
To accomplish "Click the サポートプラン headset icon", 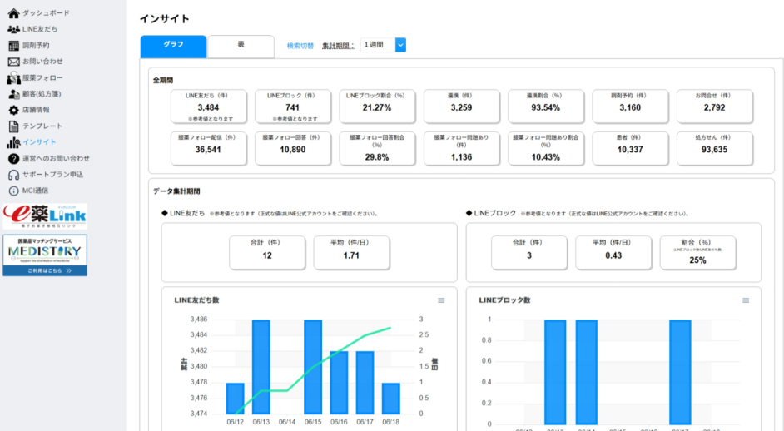I will pos(13,175).
